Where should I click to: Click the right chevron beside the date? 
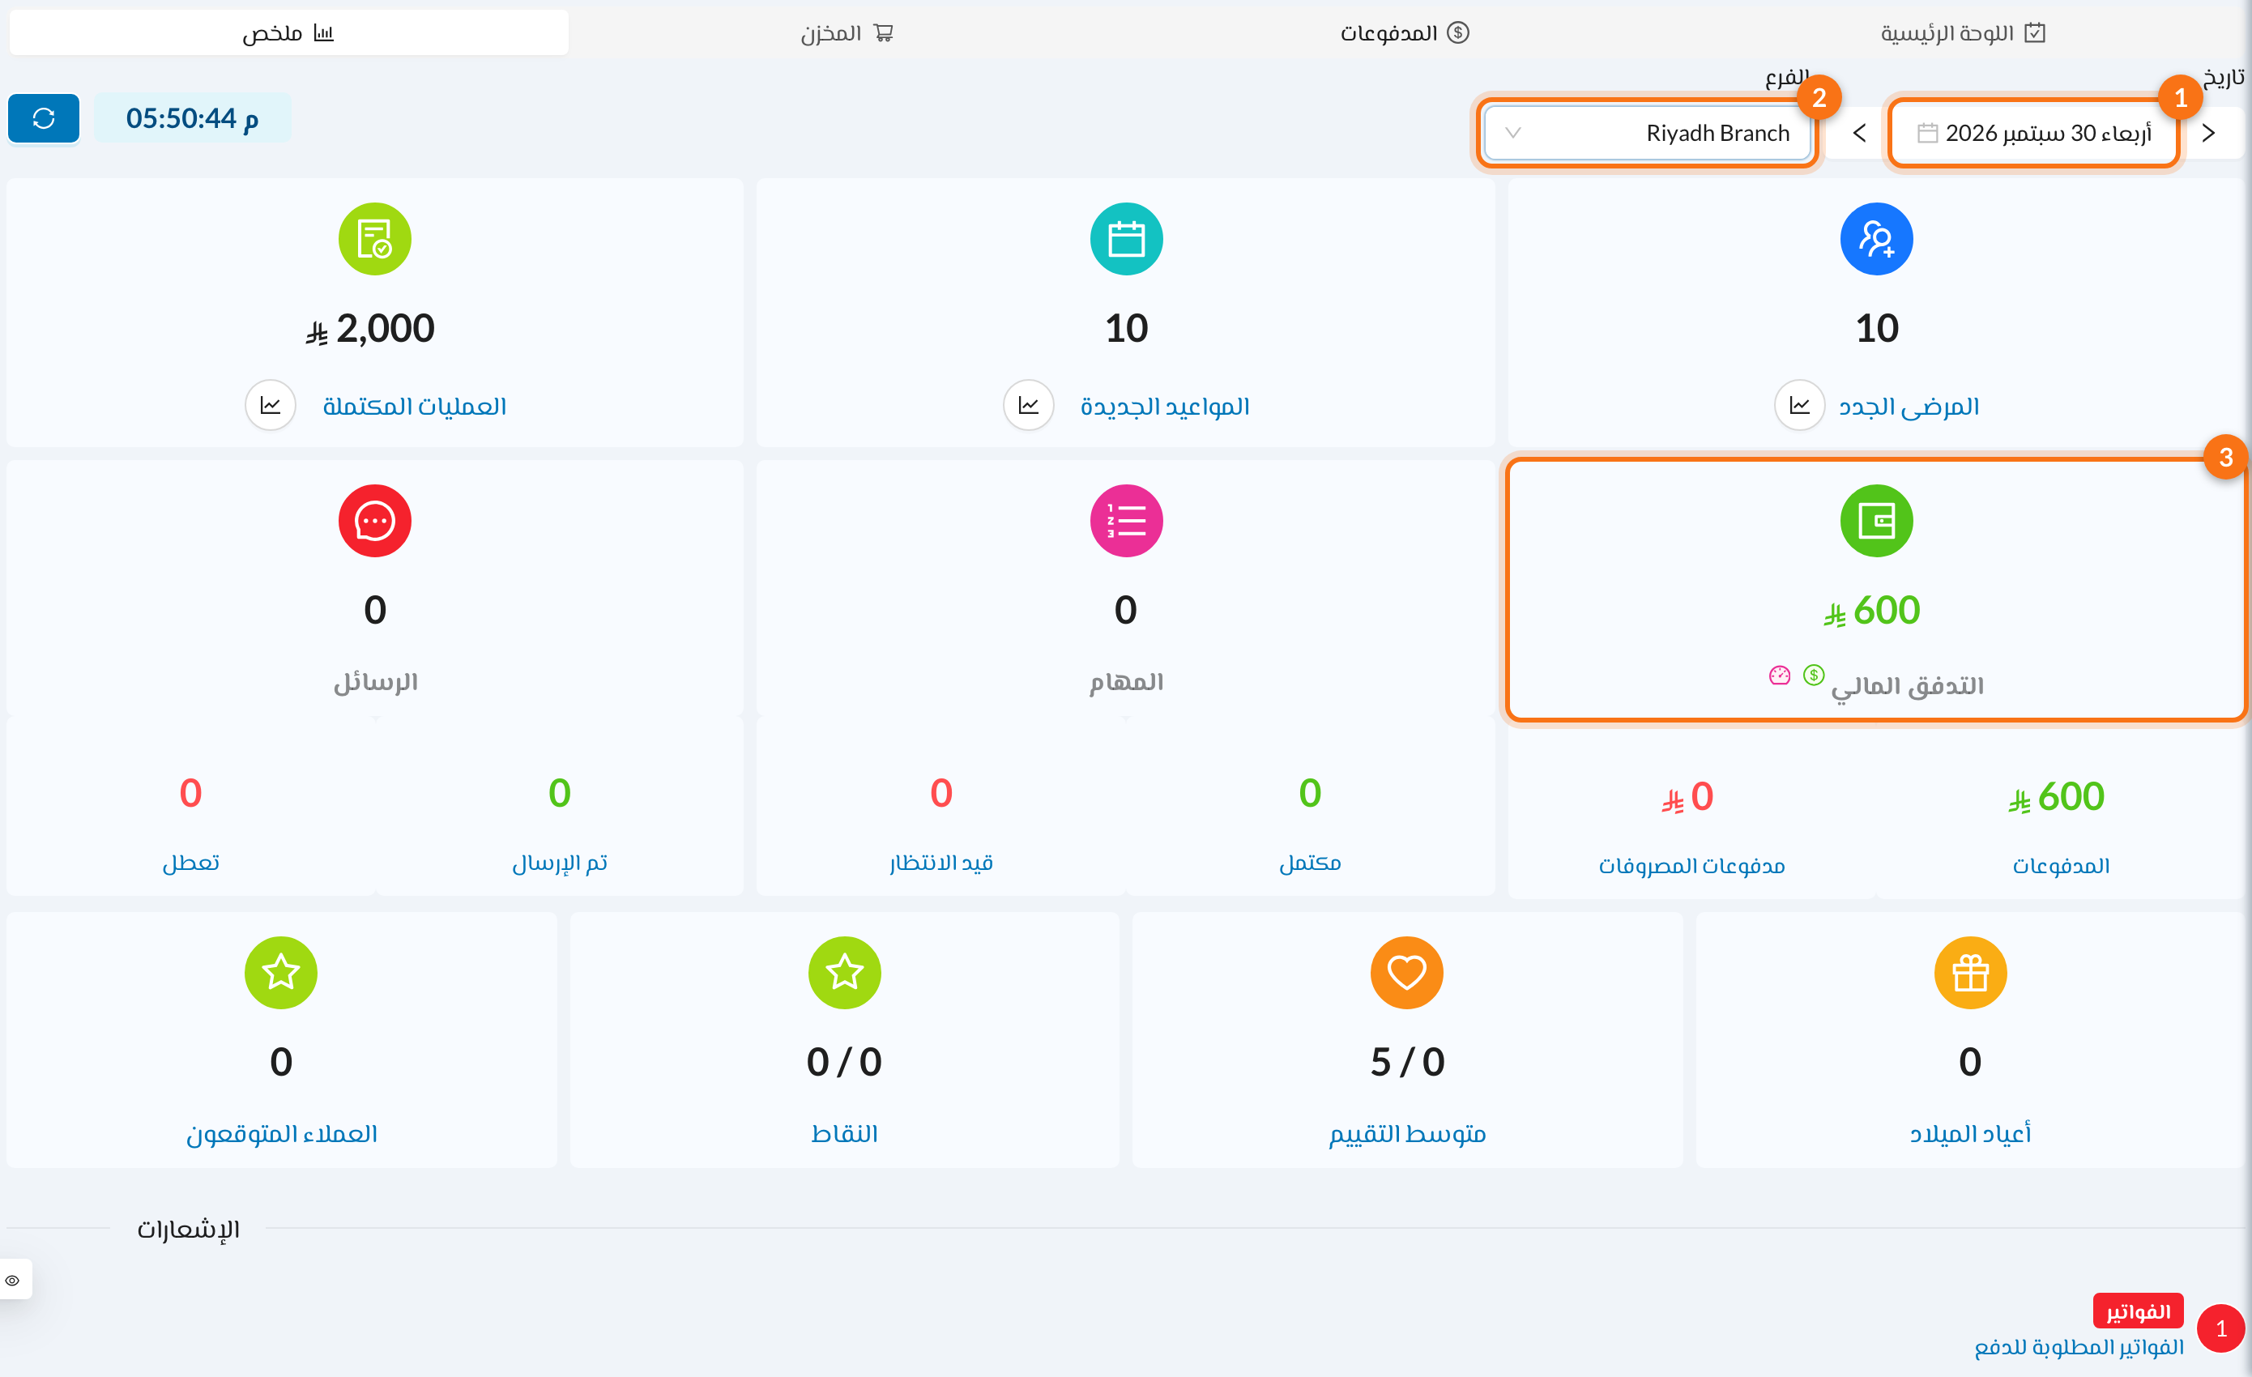click(x=2209, y=134)
